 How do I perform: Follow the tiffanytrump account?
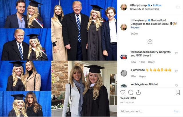(x=157, y=5)
